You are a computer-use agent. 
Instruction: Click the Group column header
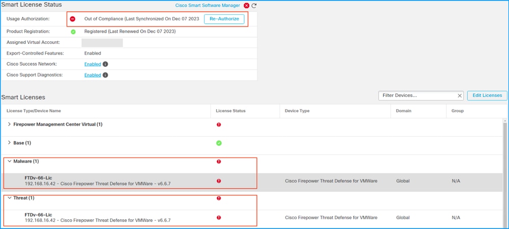click(458, 111)
